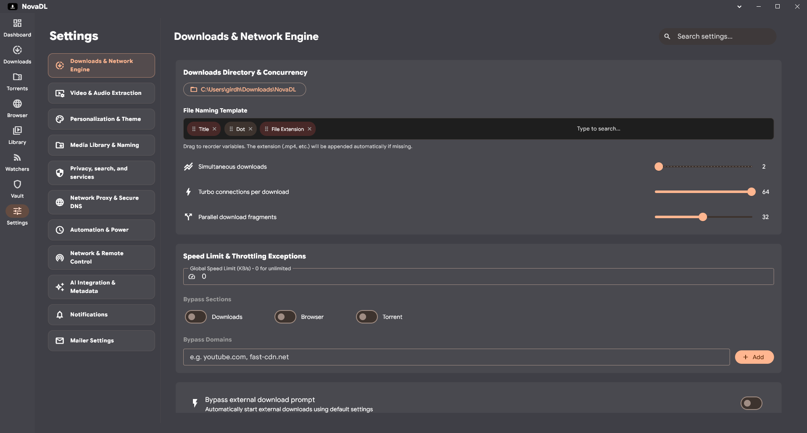Click drag handle on the Dot tag
The image size is (807, 433).
pyautogui.click(x=231, y=129)
